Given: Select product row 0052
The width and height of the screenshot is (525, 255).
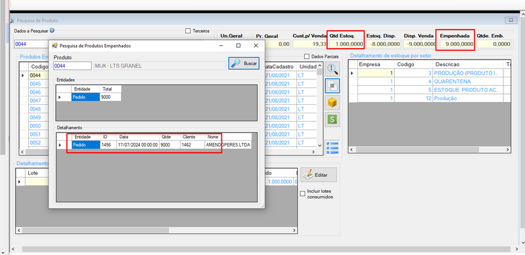Looking at the screenshot, I should 35,143.
